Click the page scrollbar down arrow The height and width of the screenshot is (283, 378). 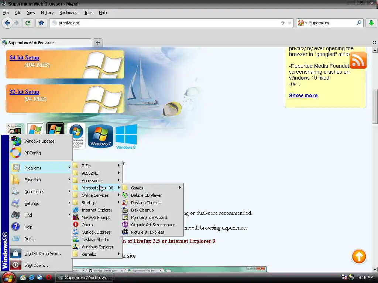pyautogui.click(x=375, y=269)
